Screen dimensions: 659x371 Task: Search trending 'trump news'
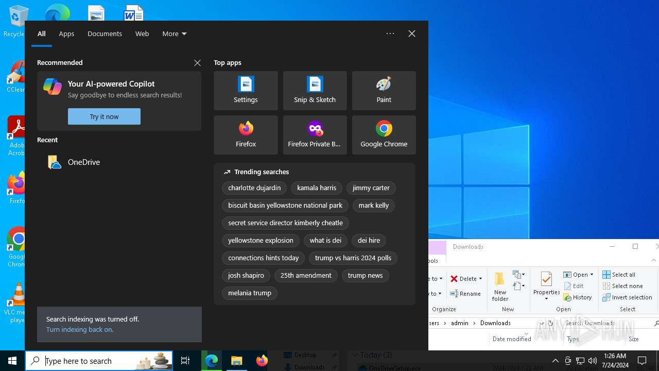(x=365, y=276)
